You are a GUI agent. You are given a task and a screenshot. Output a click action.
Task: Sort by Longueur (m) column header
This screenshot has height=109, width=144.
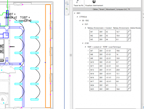[121, 9]
